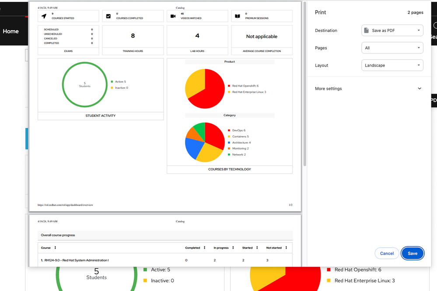437x291 pixels.
Task: Click the Courses Completed checkmark icon
Action: 108,16
